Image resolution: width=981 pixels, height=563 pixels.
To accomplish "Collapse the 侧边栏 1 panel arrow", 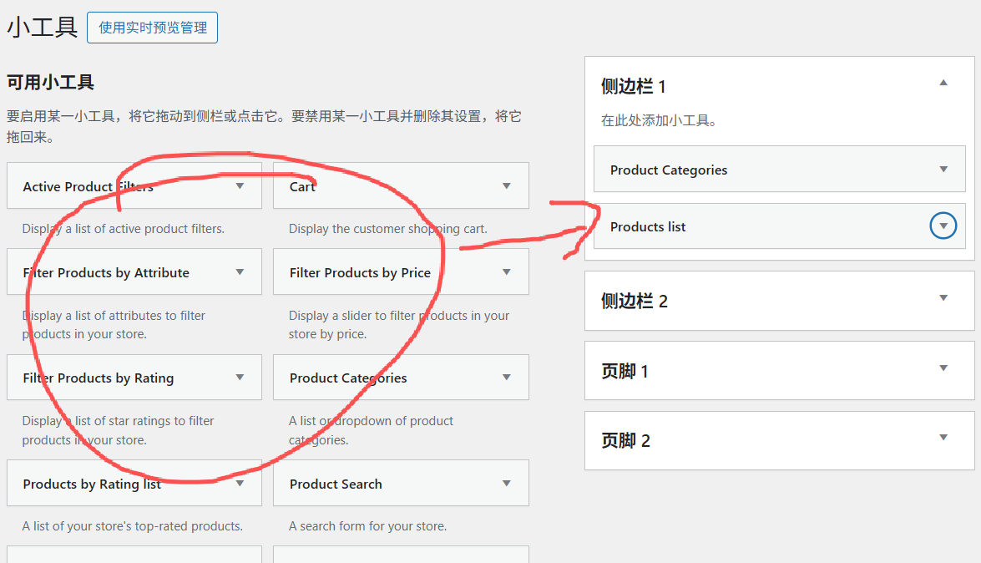I will (x=943, y=83).
